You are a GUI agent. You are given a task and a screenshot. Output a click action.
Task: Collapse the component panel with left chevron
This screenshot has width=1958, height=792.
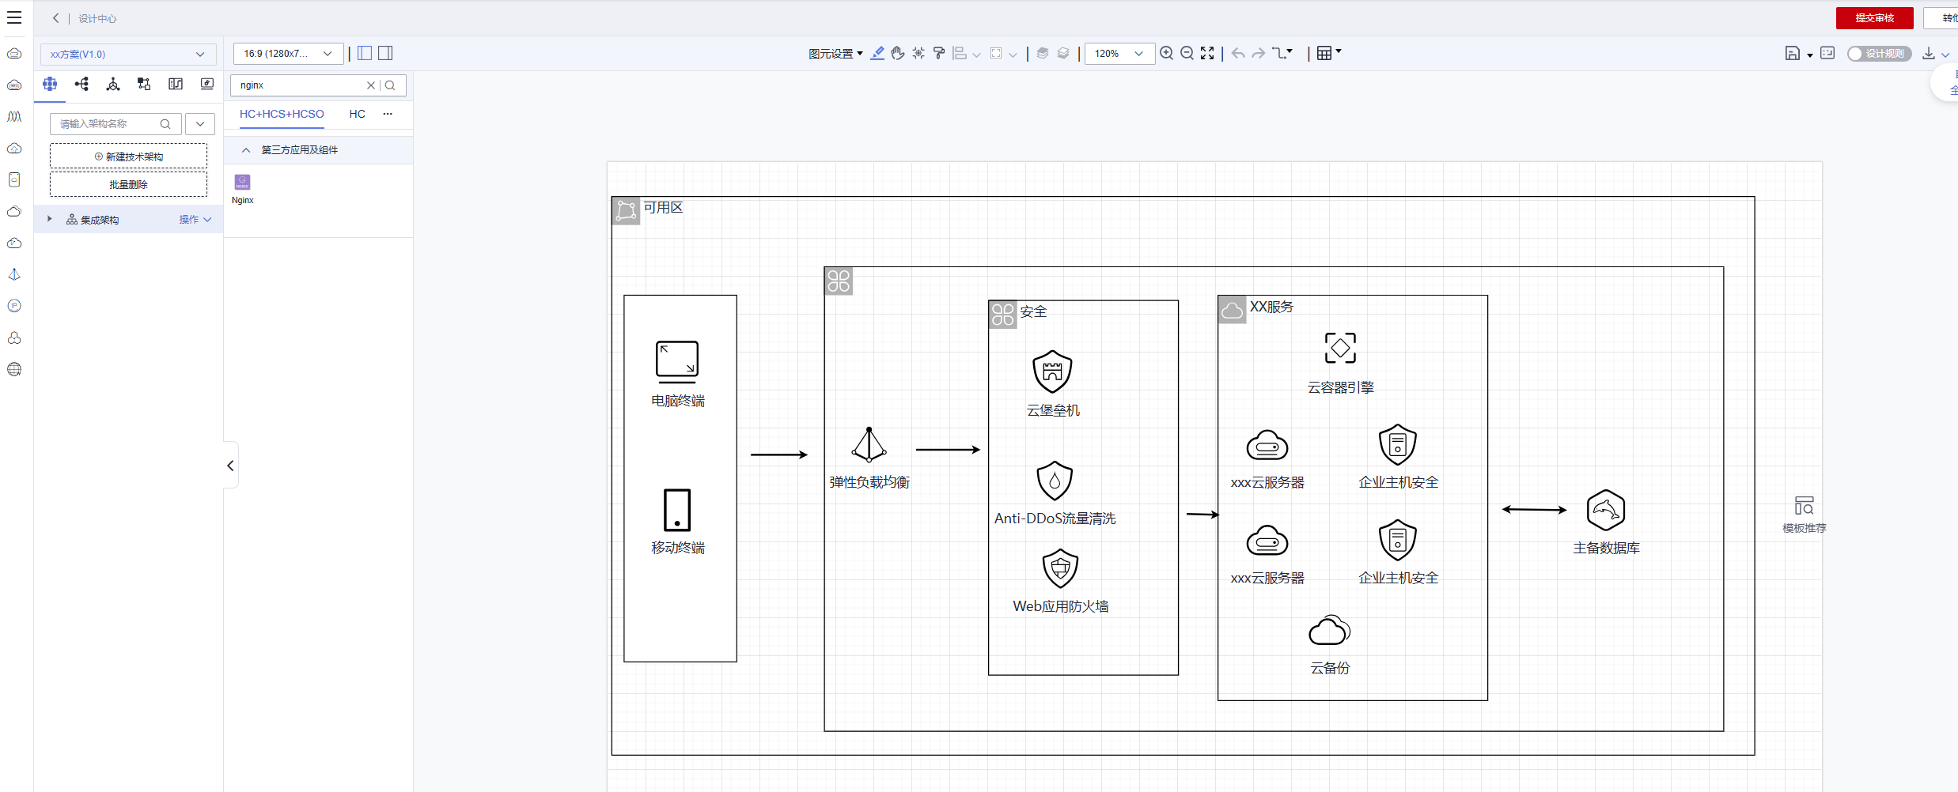[230, 466]
